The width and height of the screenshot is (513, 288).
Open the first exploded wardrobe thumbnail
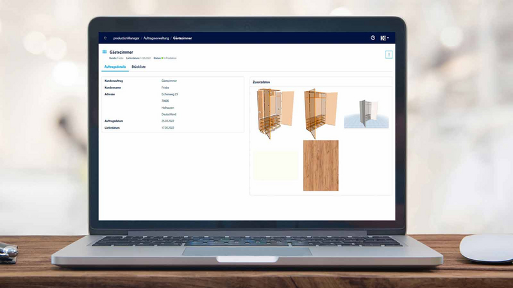pos(275,113)
